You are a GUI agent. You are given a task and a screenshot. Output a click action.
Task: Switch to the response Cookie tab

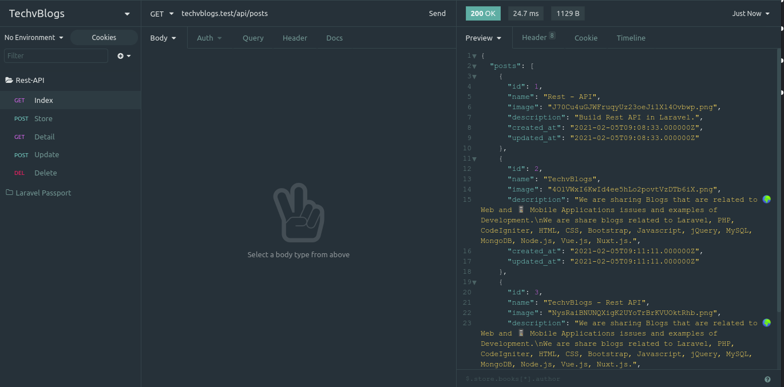coord(586,38)
